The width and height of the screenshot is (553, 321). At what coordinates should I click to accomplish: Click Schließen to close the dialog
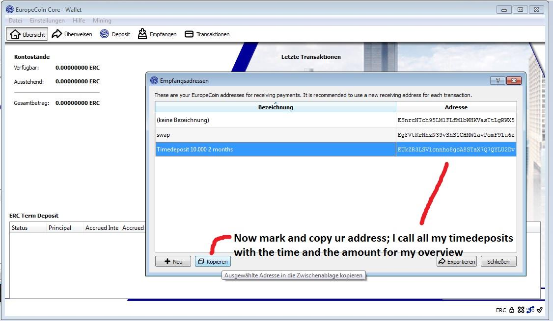point(498,261)
